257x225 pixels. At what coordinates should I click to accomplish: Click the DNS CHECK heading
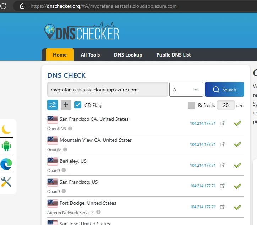pos(66,75)
